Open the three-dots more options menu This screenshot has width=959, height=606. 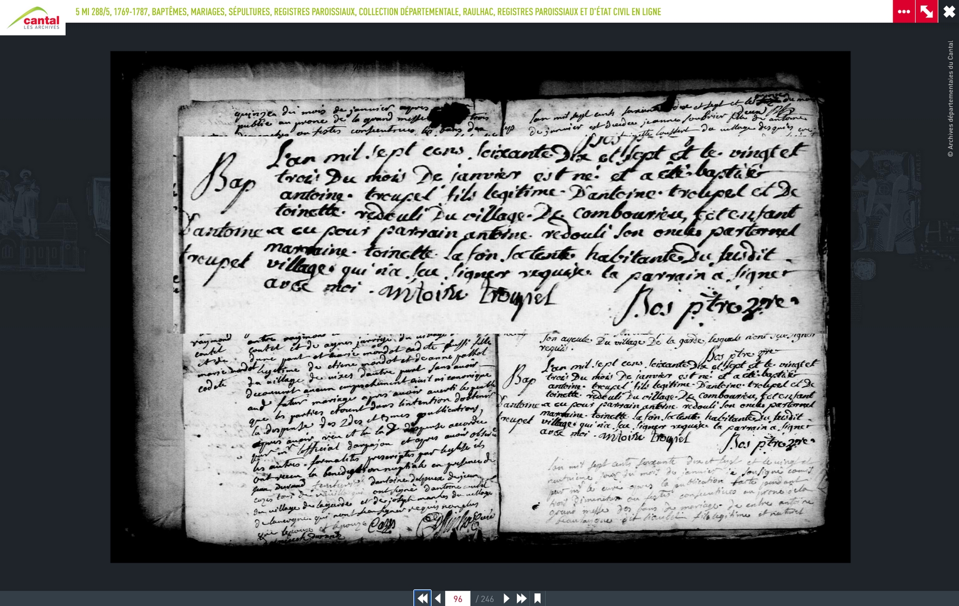904,11
